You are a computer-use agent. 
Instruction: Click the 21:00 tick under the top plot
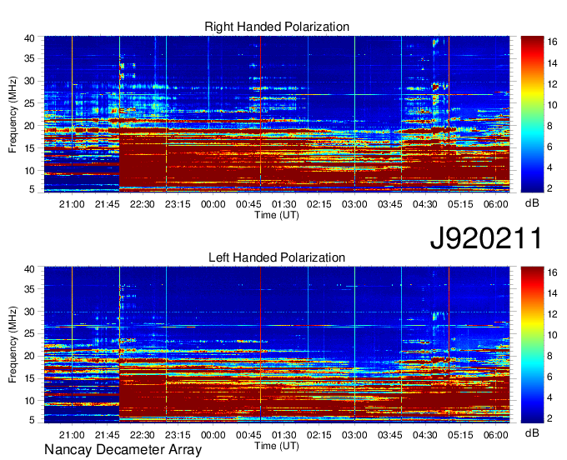tap(72, 204)
